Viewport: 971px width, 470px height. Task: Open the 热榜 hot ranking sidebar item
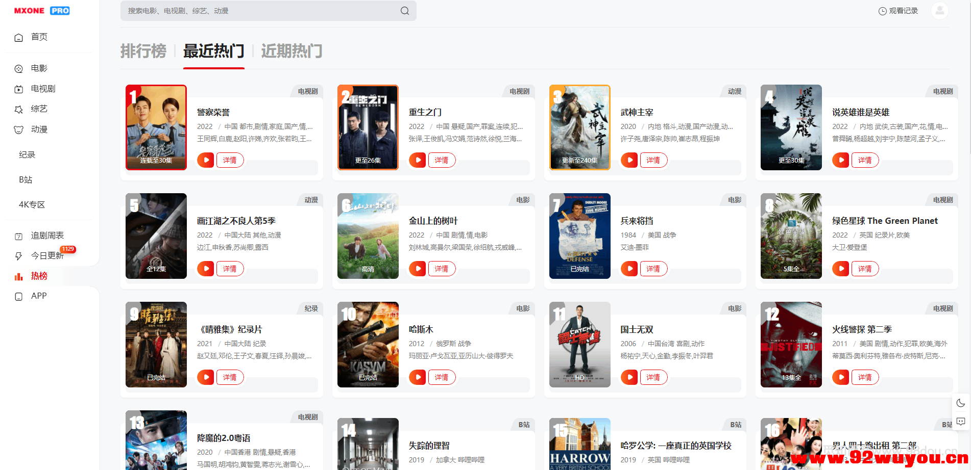click(36, 276)
